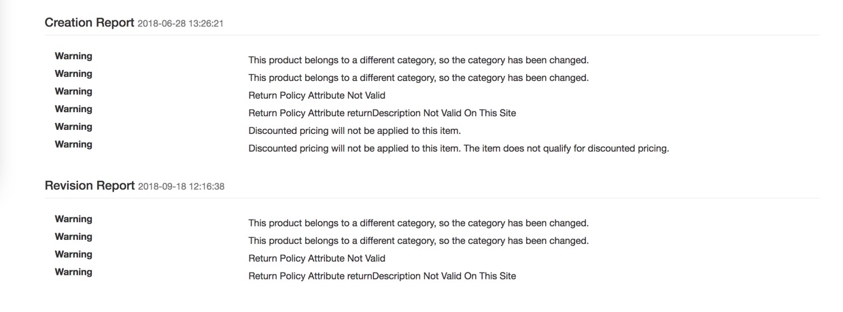Image resolution: width=843 pixels, height=312 pixels.
Task: Click the Warning label beside the does-not-qualify message
Action: [x=73, y=144]
